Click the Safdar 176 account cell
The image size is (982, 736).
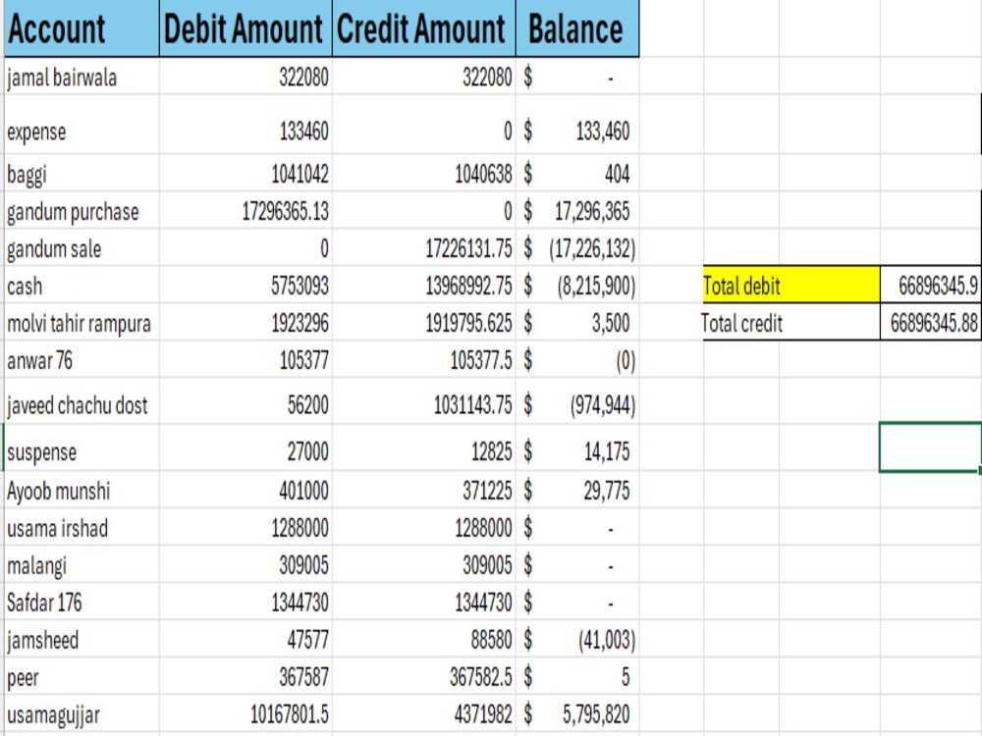[82, 603]
